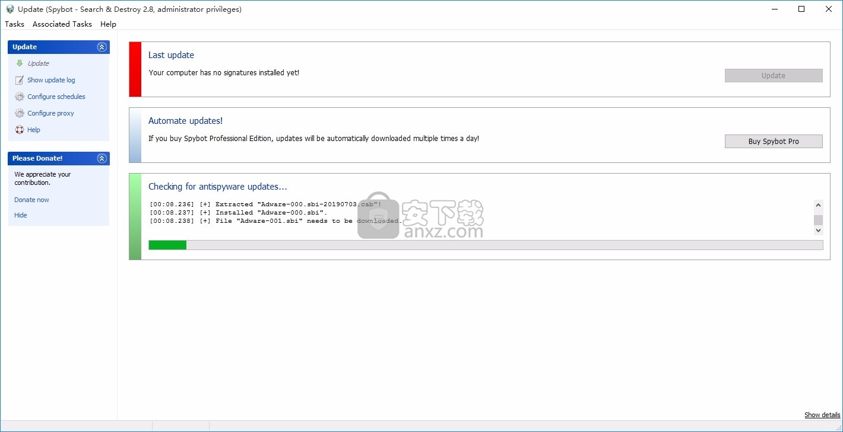
Task: Maximize the Spybot Update window
Action: coord(801,9)
